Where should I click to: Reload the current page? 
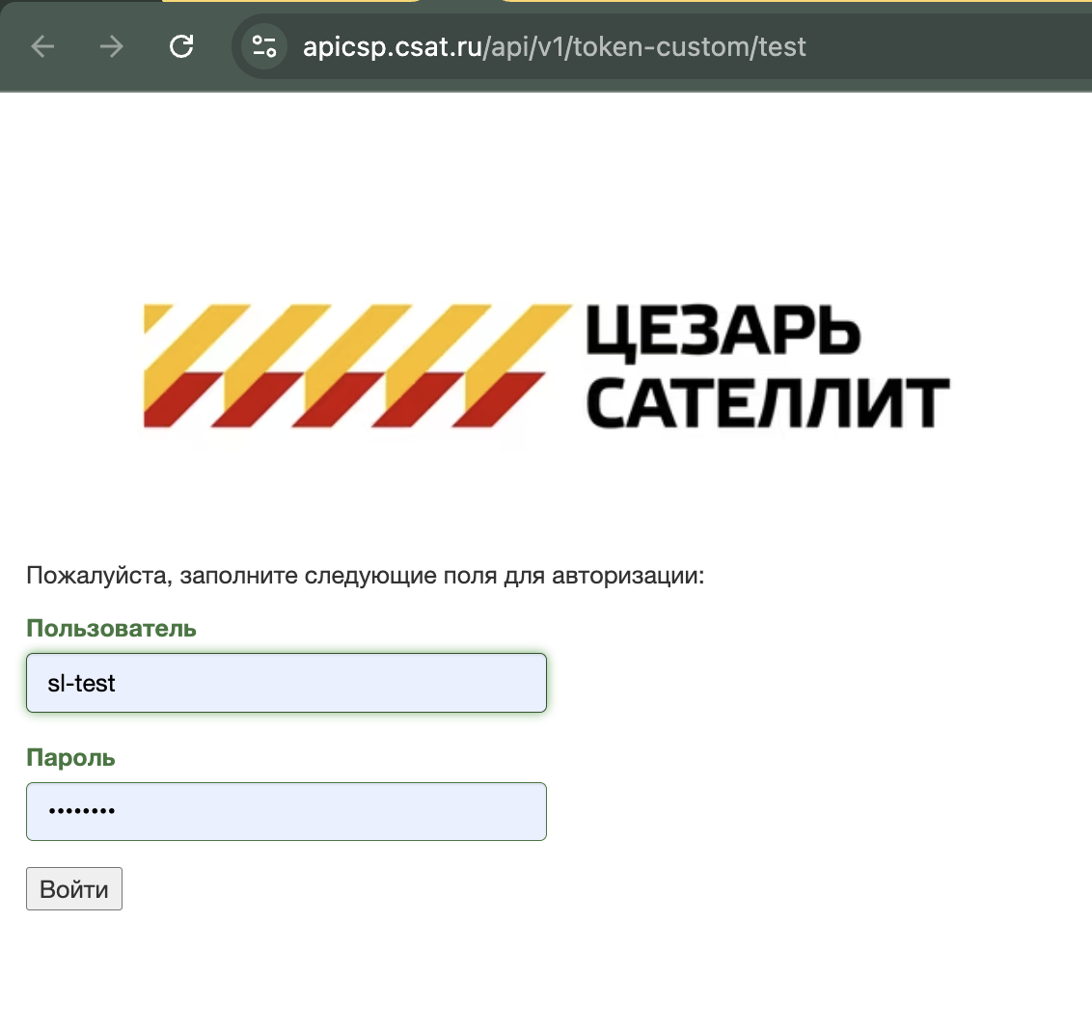(x=181, y=46)
